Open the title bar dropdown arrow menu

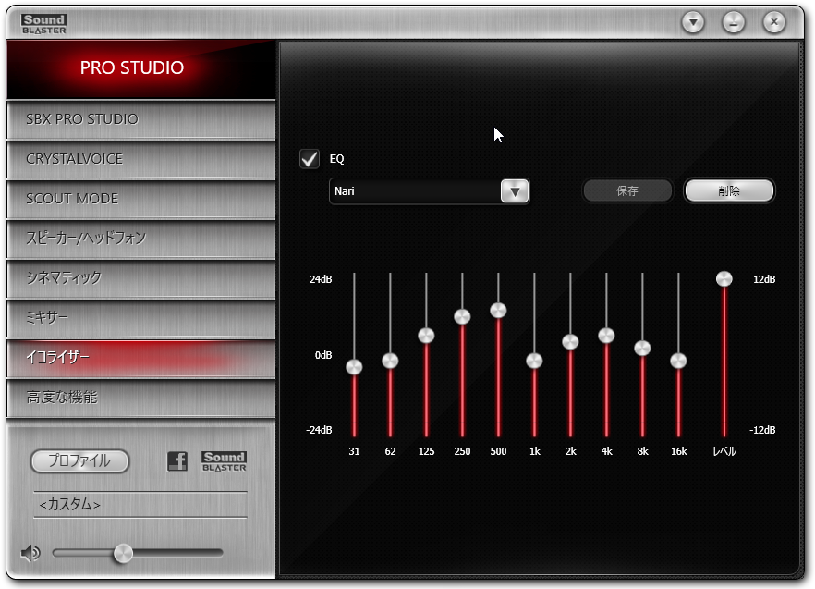693,22
